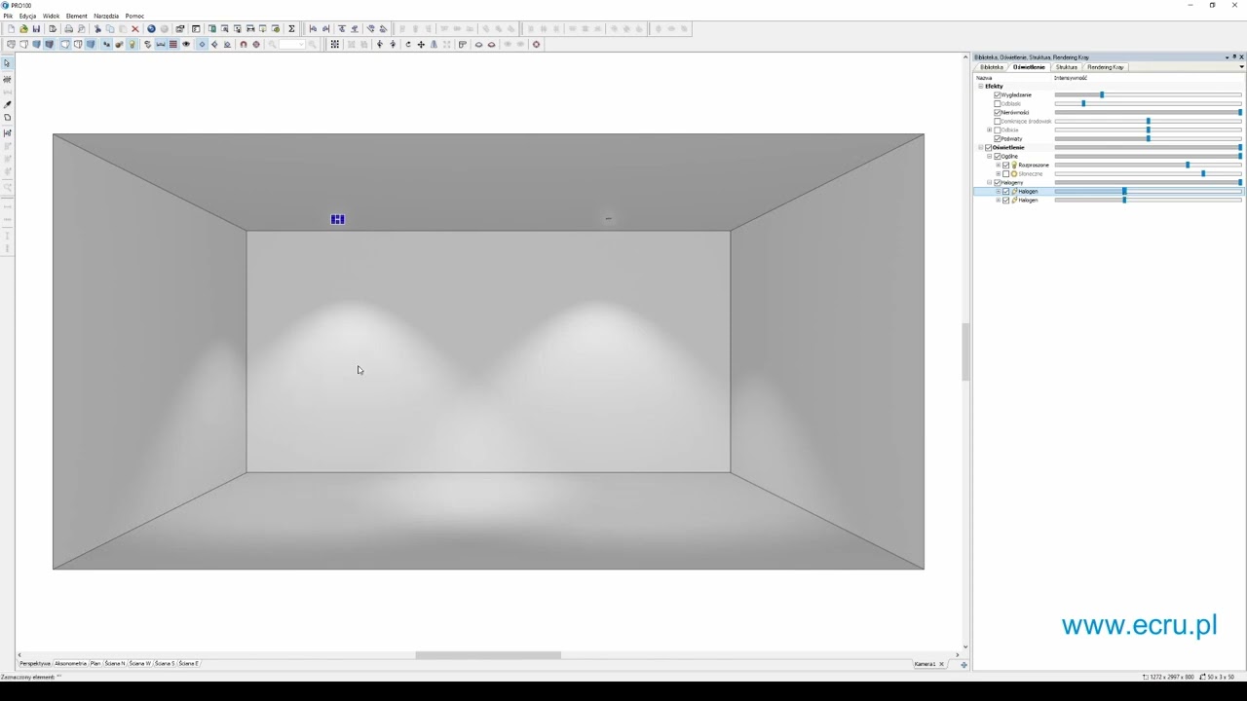Click the rotate arrow icon in second toolbar
This screenshot has width=1247, height=701.
pos(407,44)
